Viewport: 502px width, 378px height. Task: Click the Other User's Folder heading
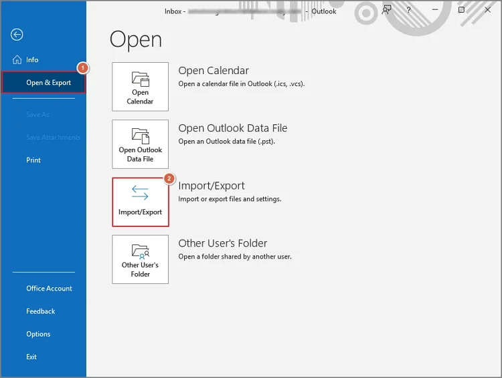click(x=223, y=243)
